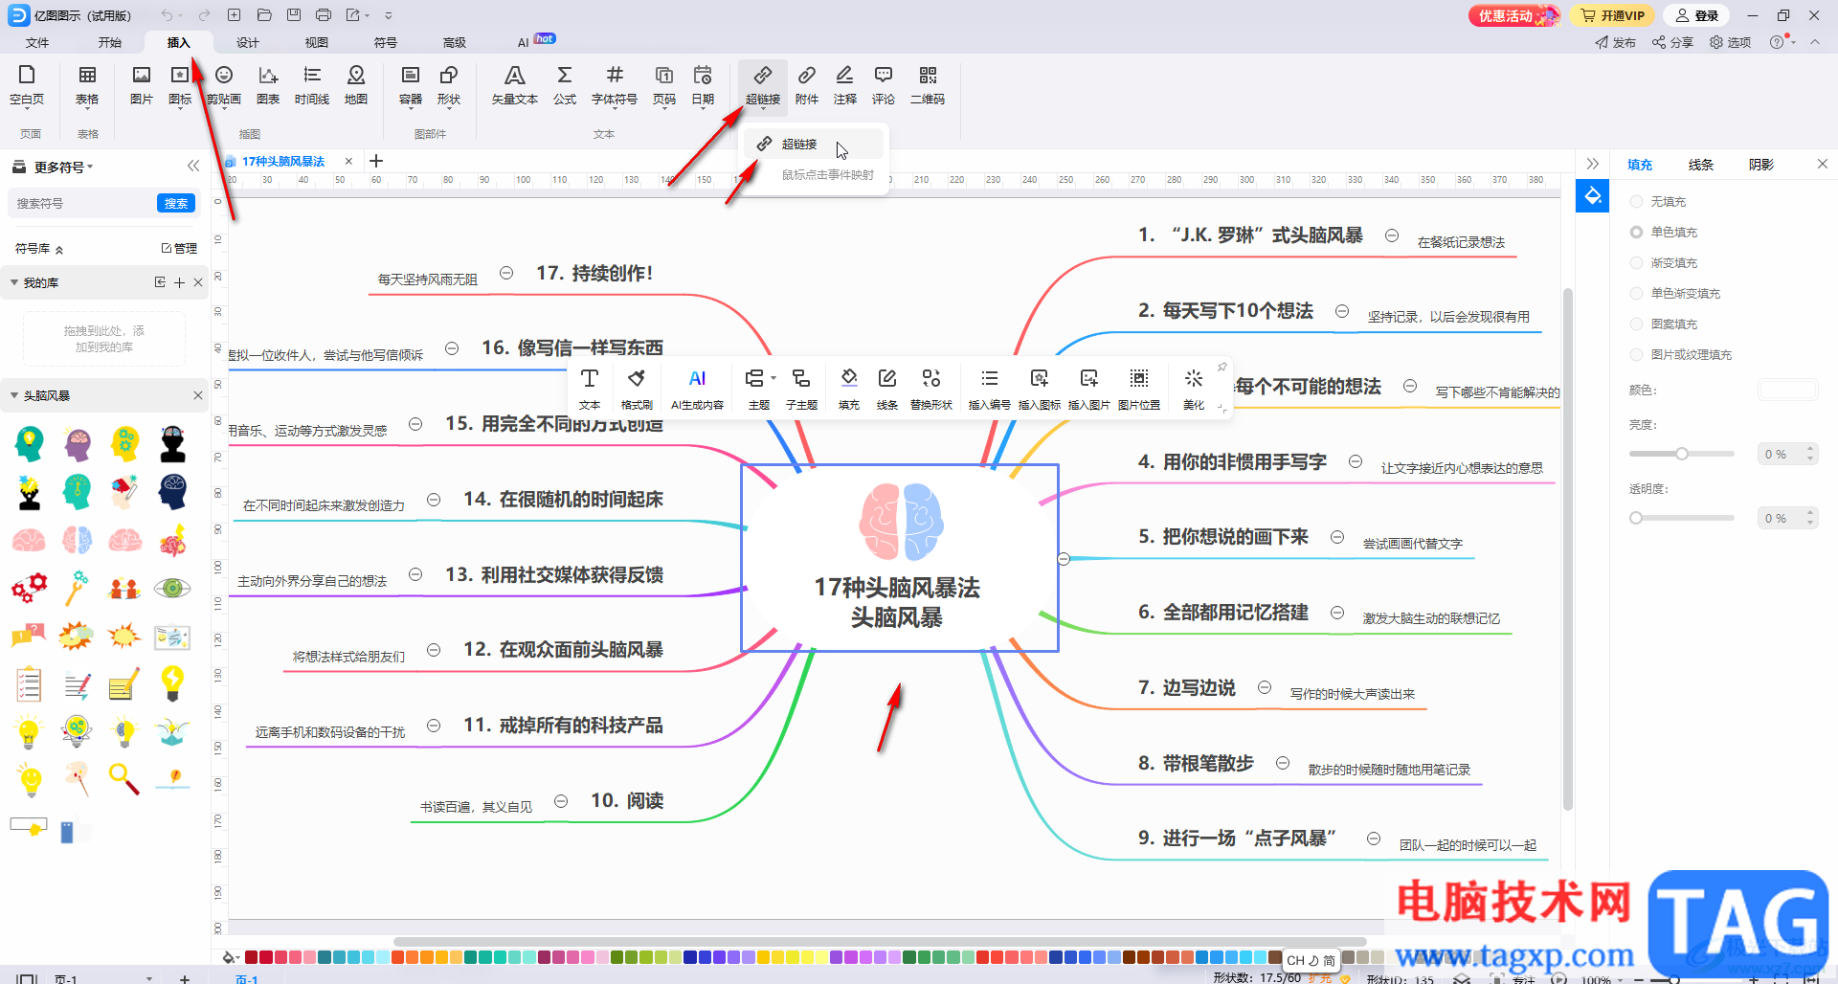This screenshot has width=1838, height=984.
Task: Switch to the 视图 ribbon tab
Action: pos(317,43)
